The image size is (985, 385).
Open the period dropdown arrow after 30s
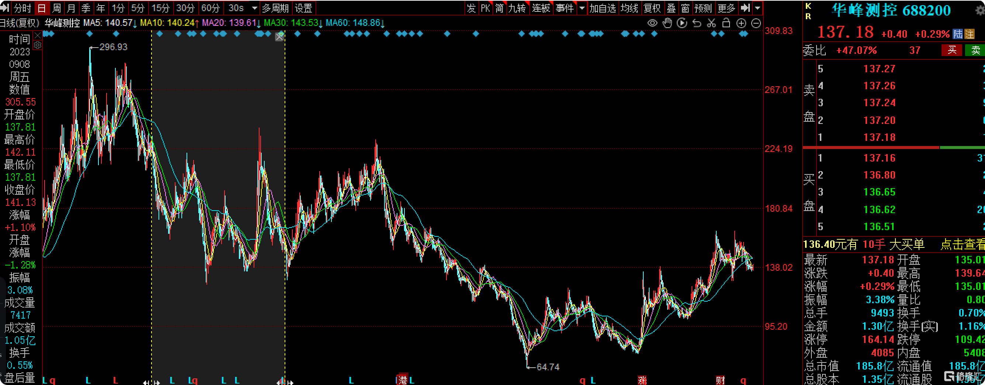pyautogui.click(x=254, y=8)
